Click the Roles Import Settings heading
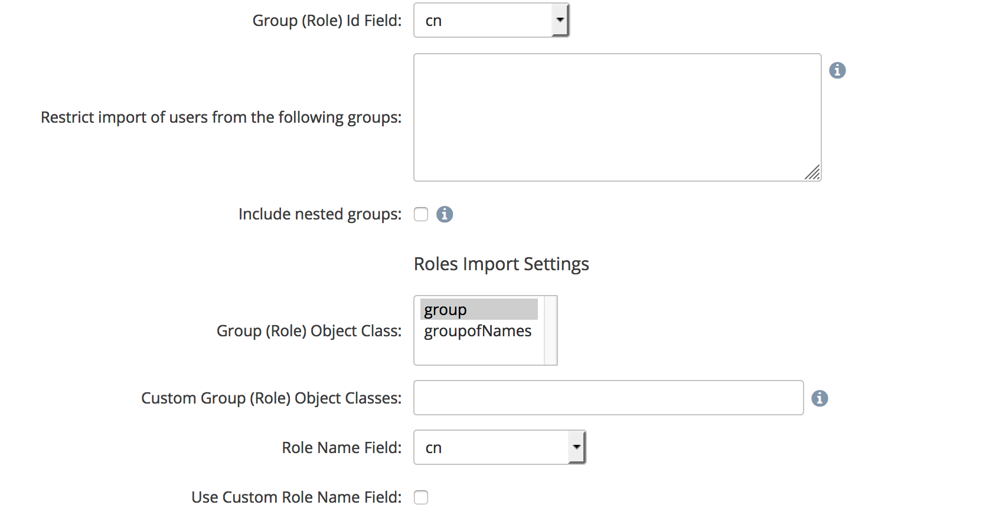Image resolution: width=986 pixels, height=518 pixels. [501, 264]
